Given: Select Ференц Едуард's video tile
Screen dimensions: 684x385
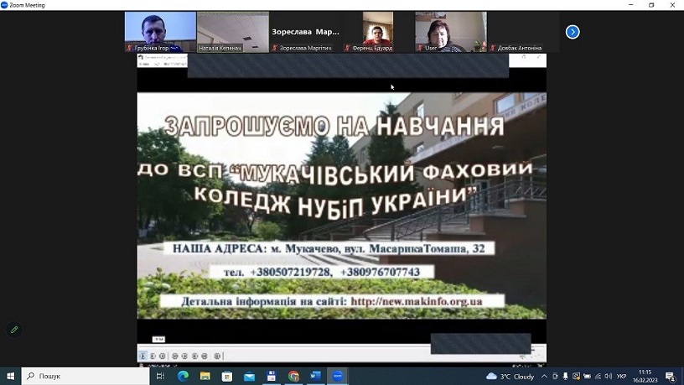Looking at the screenshot, I should point(378,32).
